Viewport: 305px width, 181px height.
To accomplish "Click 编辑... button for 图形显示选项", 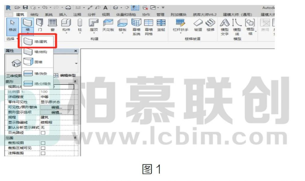I will [x=57, y=112].
